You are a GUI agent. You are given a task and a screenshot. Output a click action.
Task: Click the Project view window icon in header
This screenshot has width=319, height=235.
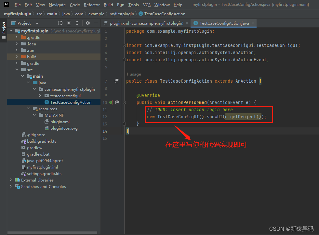14,23
